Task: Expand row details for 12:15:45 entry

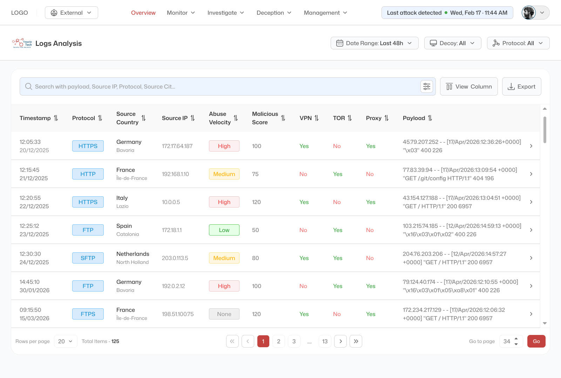Action: (x=531, y=174)
